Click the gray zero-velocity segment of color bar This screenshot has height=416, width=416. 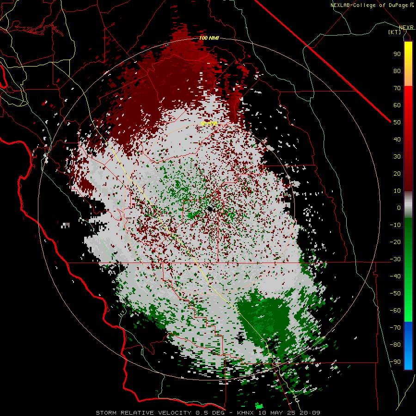[408, 205]
